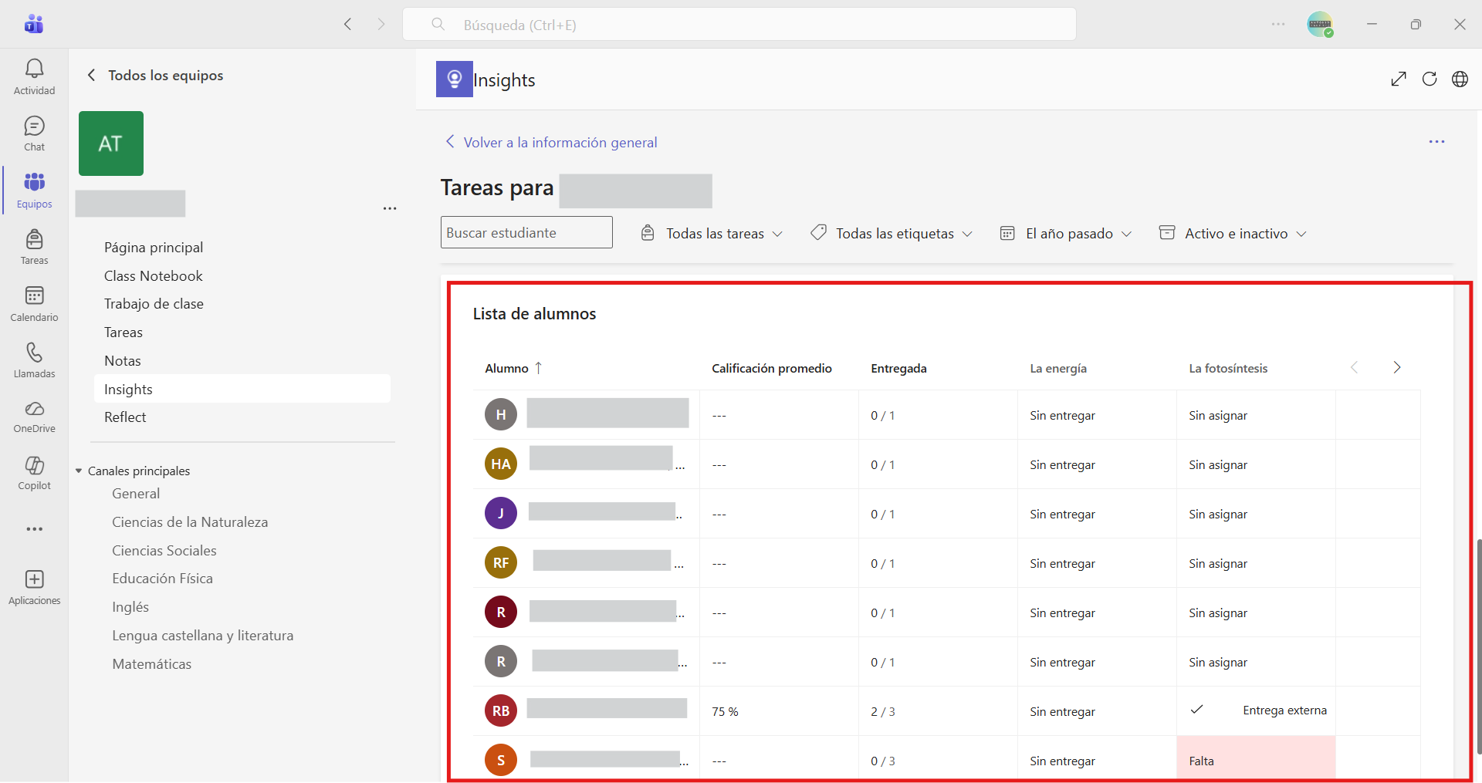This screenshot has width=1482, height=783.
Task: Go forward with the history arrow
Action: pyautogui.click(x=381, y=24)
